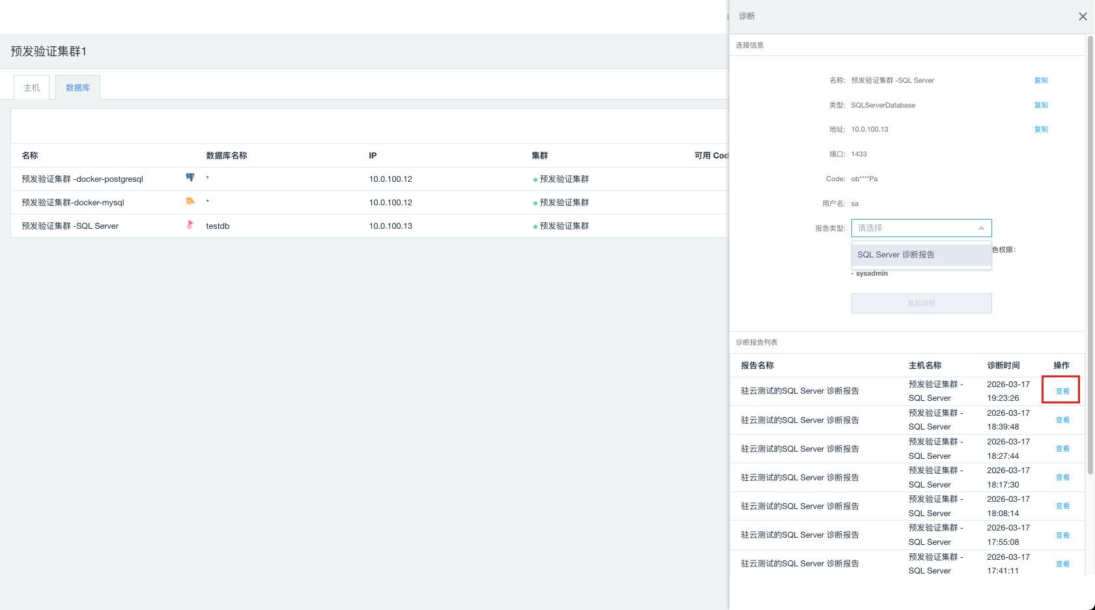Click the MySQL database type icon

[x=190, y=201]
